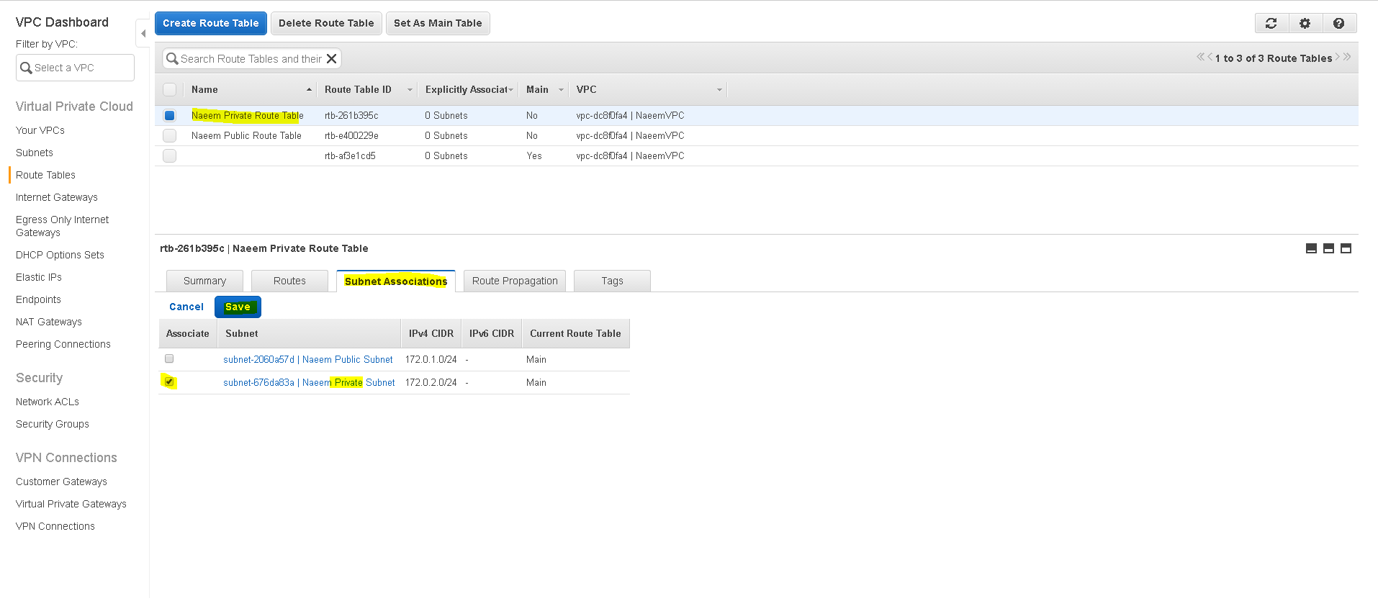Collapse the left navigation pane arrow
The image size is (1378, 601).
click(x=143, y=33)
